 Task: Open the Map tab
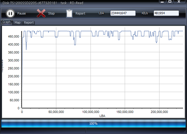click(x=17, y=22)
